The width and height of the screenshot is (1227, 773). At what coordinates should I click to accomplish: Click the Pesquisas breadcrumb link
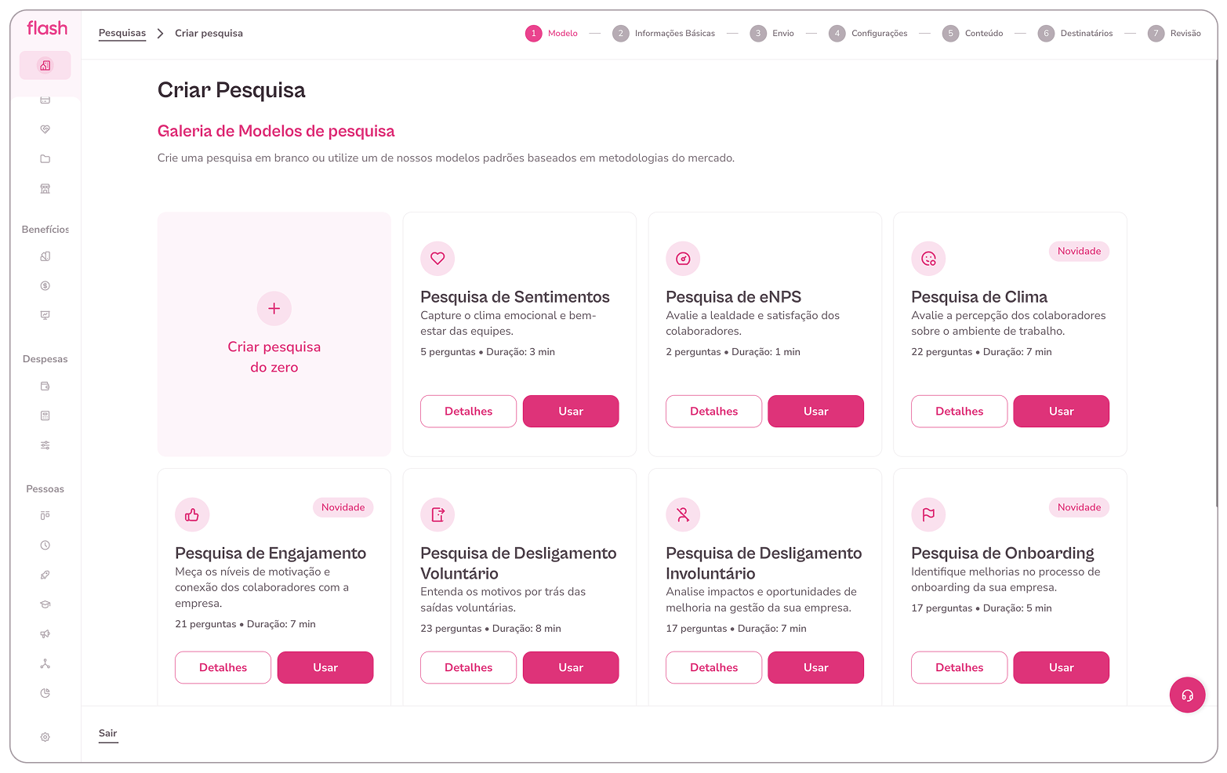[x=122, y=33]
